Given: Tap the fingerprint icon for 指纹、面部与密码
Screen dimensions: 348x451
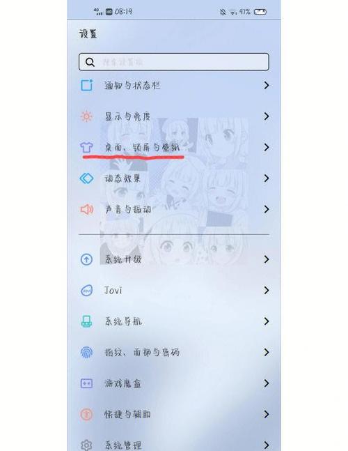Looking at the screenshot, I should 86,352.
